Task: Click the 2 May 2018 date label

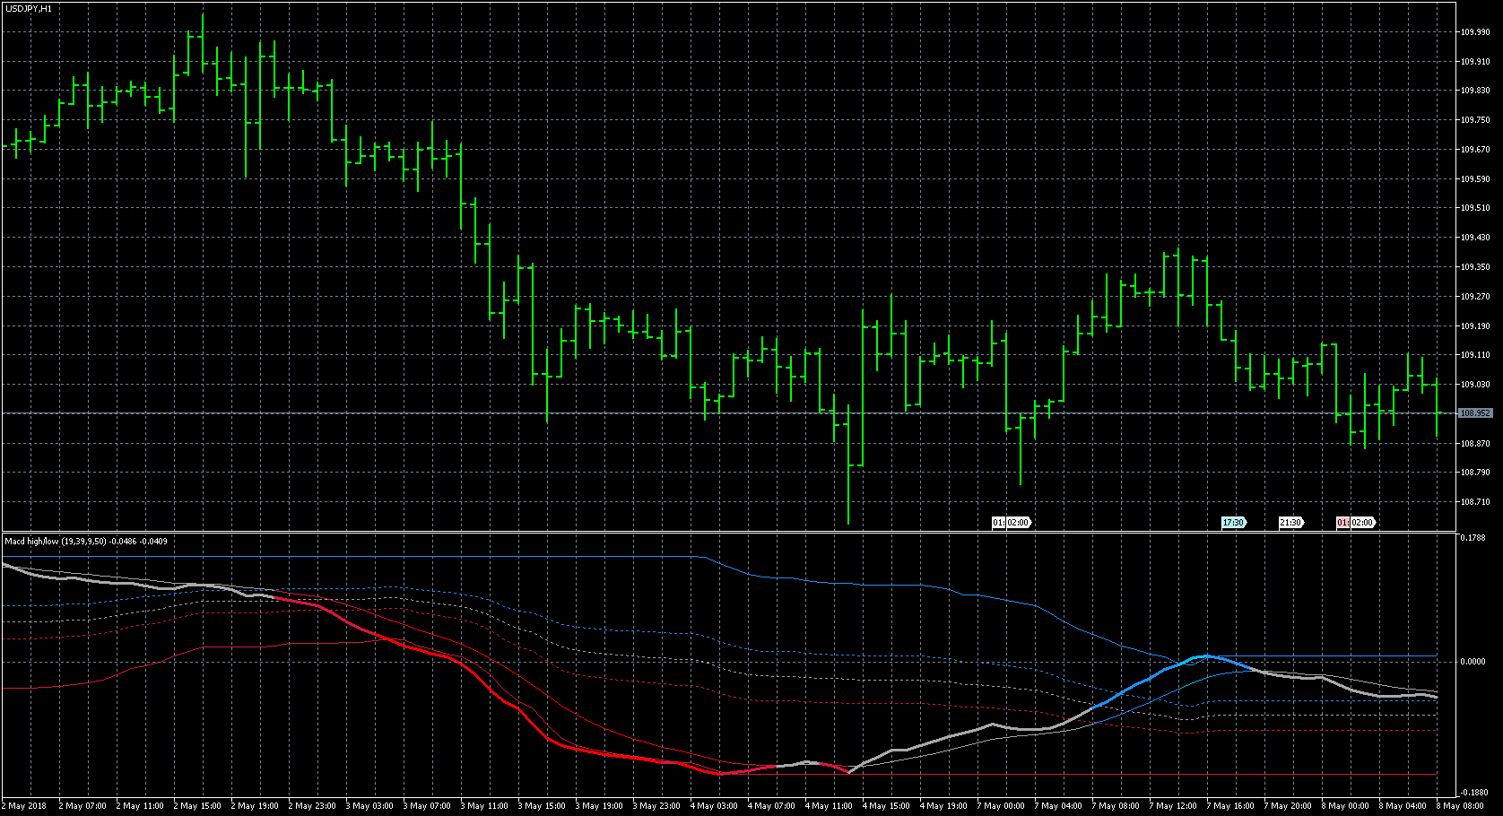Action: click(x=27, y=806)
